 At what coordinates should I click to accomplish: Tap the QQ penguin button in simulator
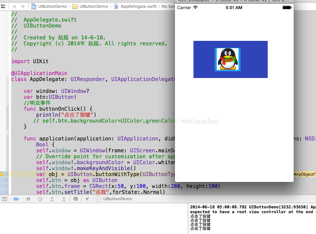[230, 59]
